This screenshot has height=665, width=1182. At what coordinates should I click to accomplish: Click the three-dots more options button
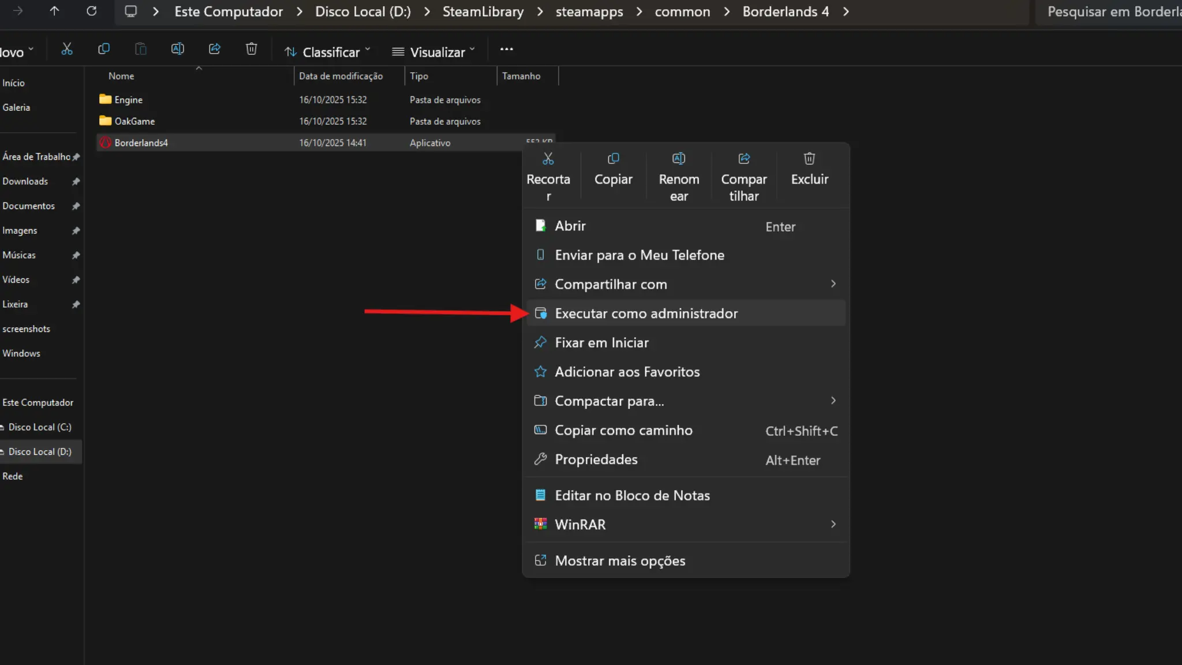tap(506, 50)
